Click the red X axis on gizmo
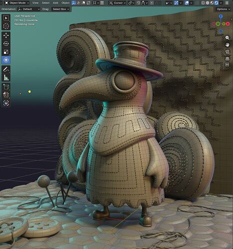Viewport: 233px width, 249px height. (228, 24)
